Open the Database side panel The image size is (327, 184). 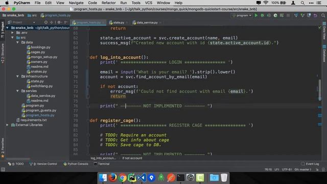(x=324, y=53)
